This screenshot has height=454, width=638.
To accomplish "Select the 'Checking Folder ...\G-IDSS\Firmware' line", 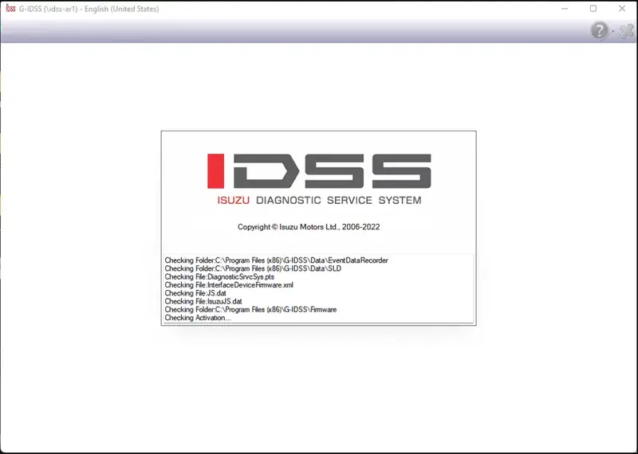I will pyautogui.click(x=250, y=309).
